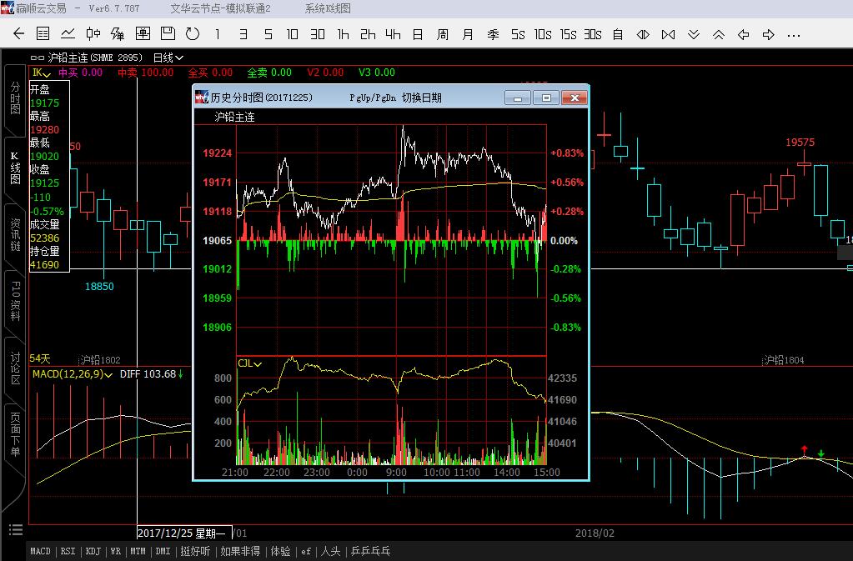
Task: Select the 1h timeframe button
Action: (x=343, y=34)
